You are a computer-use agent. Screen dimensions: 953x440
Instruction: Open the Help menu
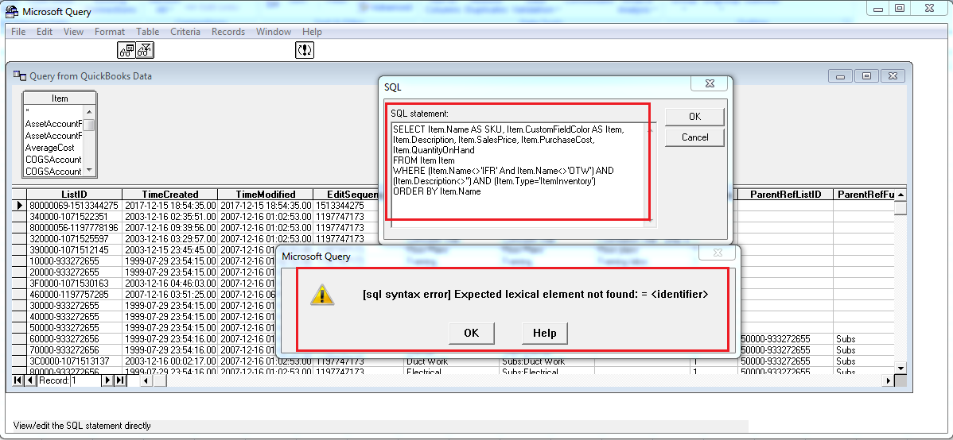point(312,32)
